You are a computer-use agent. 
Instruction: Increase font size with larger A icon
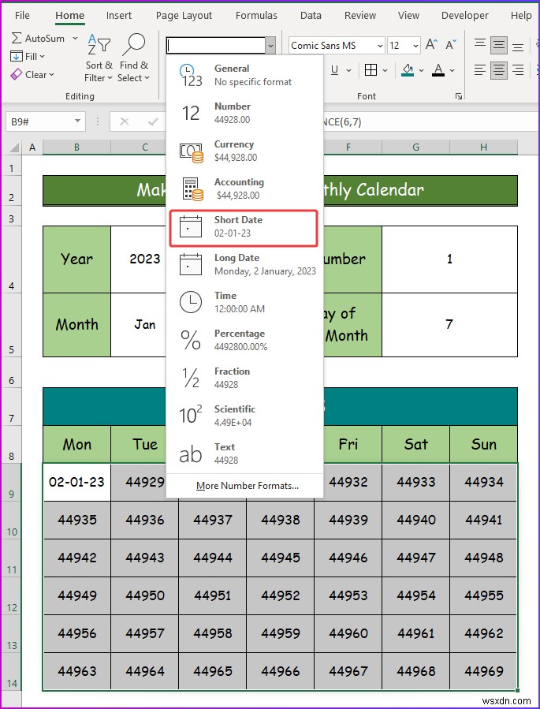(431, 45)
